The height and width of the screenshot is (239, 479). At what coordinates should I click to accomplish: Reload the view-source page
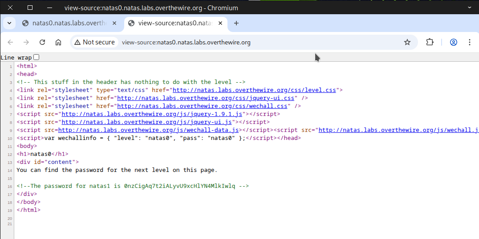point(42,42)
